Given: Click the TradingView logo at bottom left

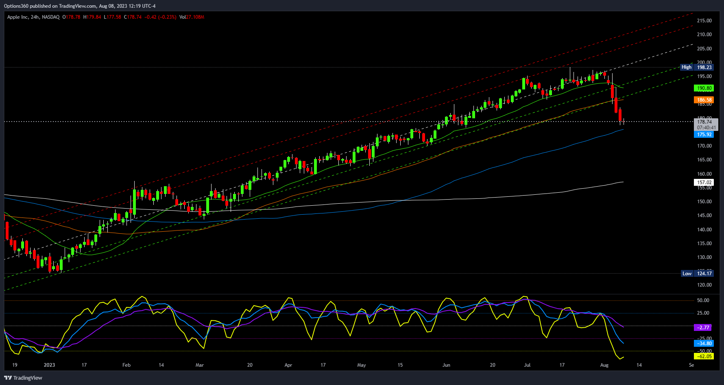Looking at the screenshot, I should point(23,378).
